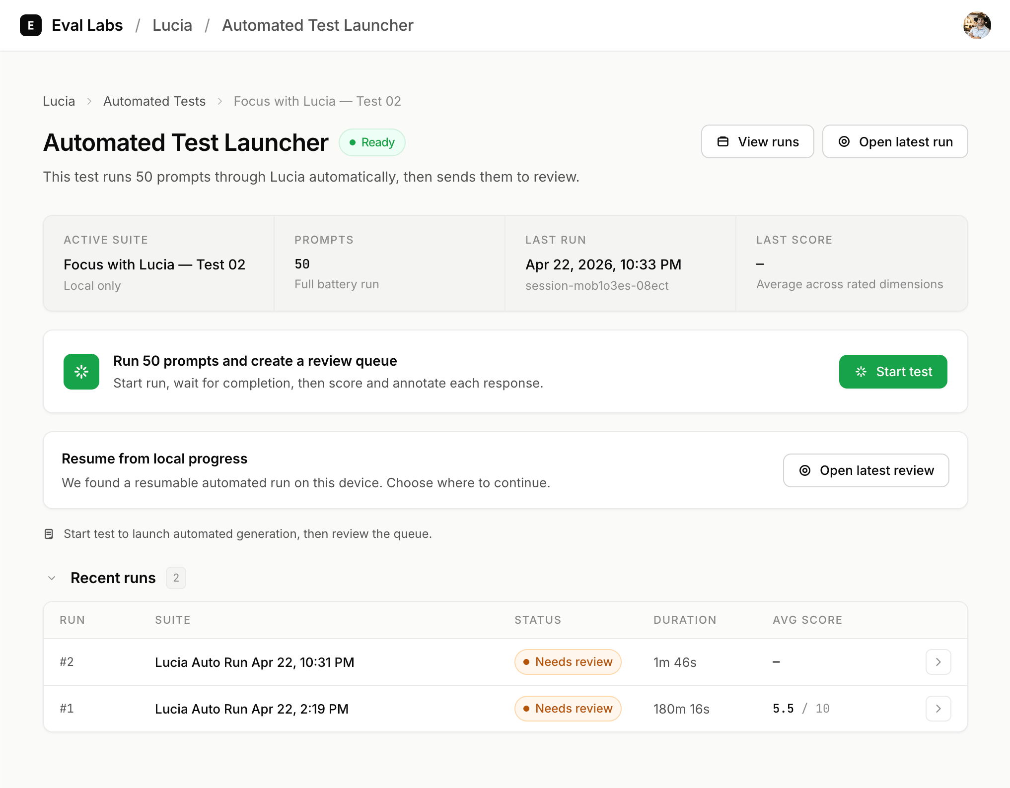This screenshot has height=788, width=1010.
Task: Click the green Start test button
Action: 893,372
